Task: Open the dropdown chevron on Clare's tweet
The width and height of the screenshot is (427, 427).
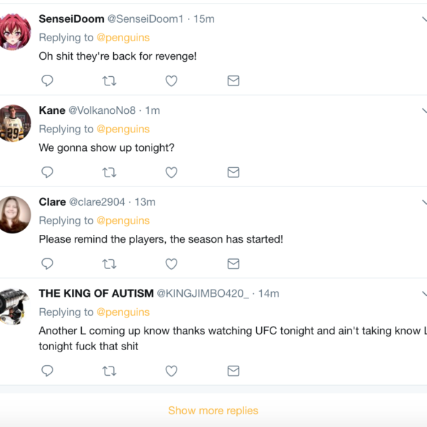Action: (423, 202)
